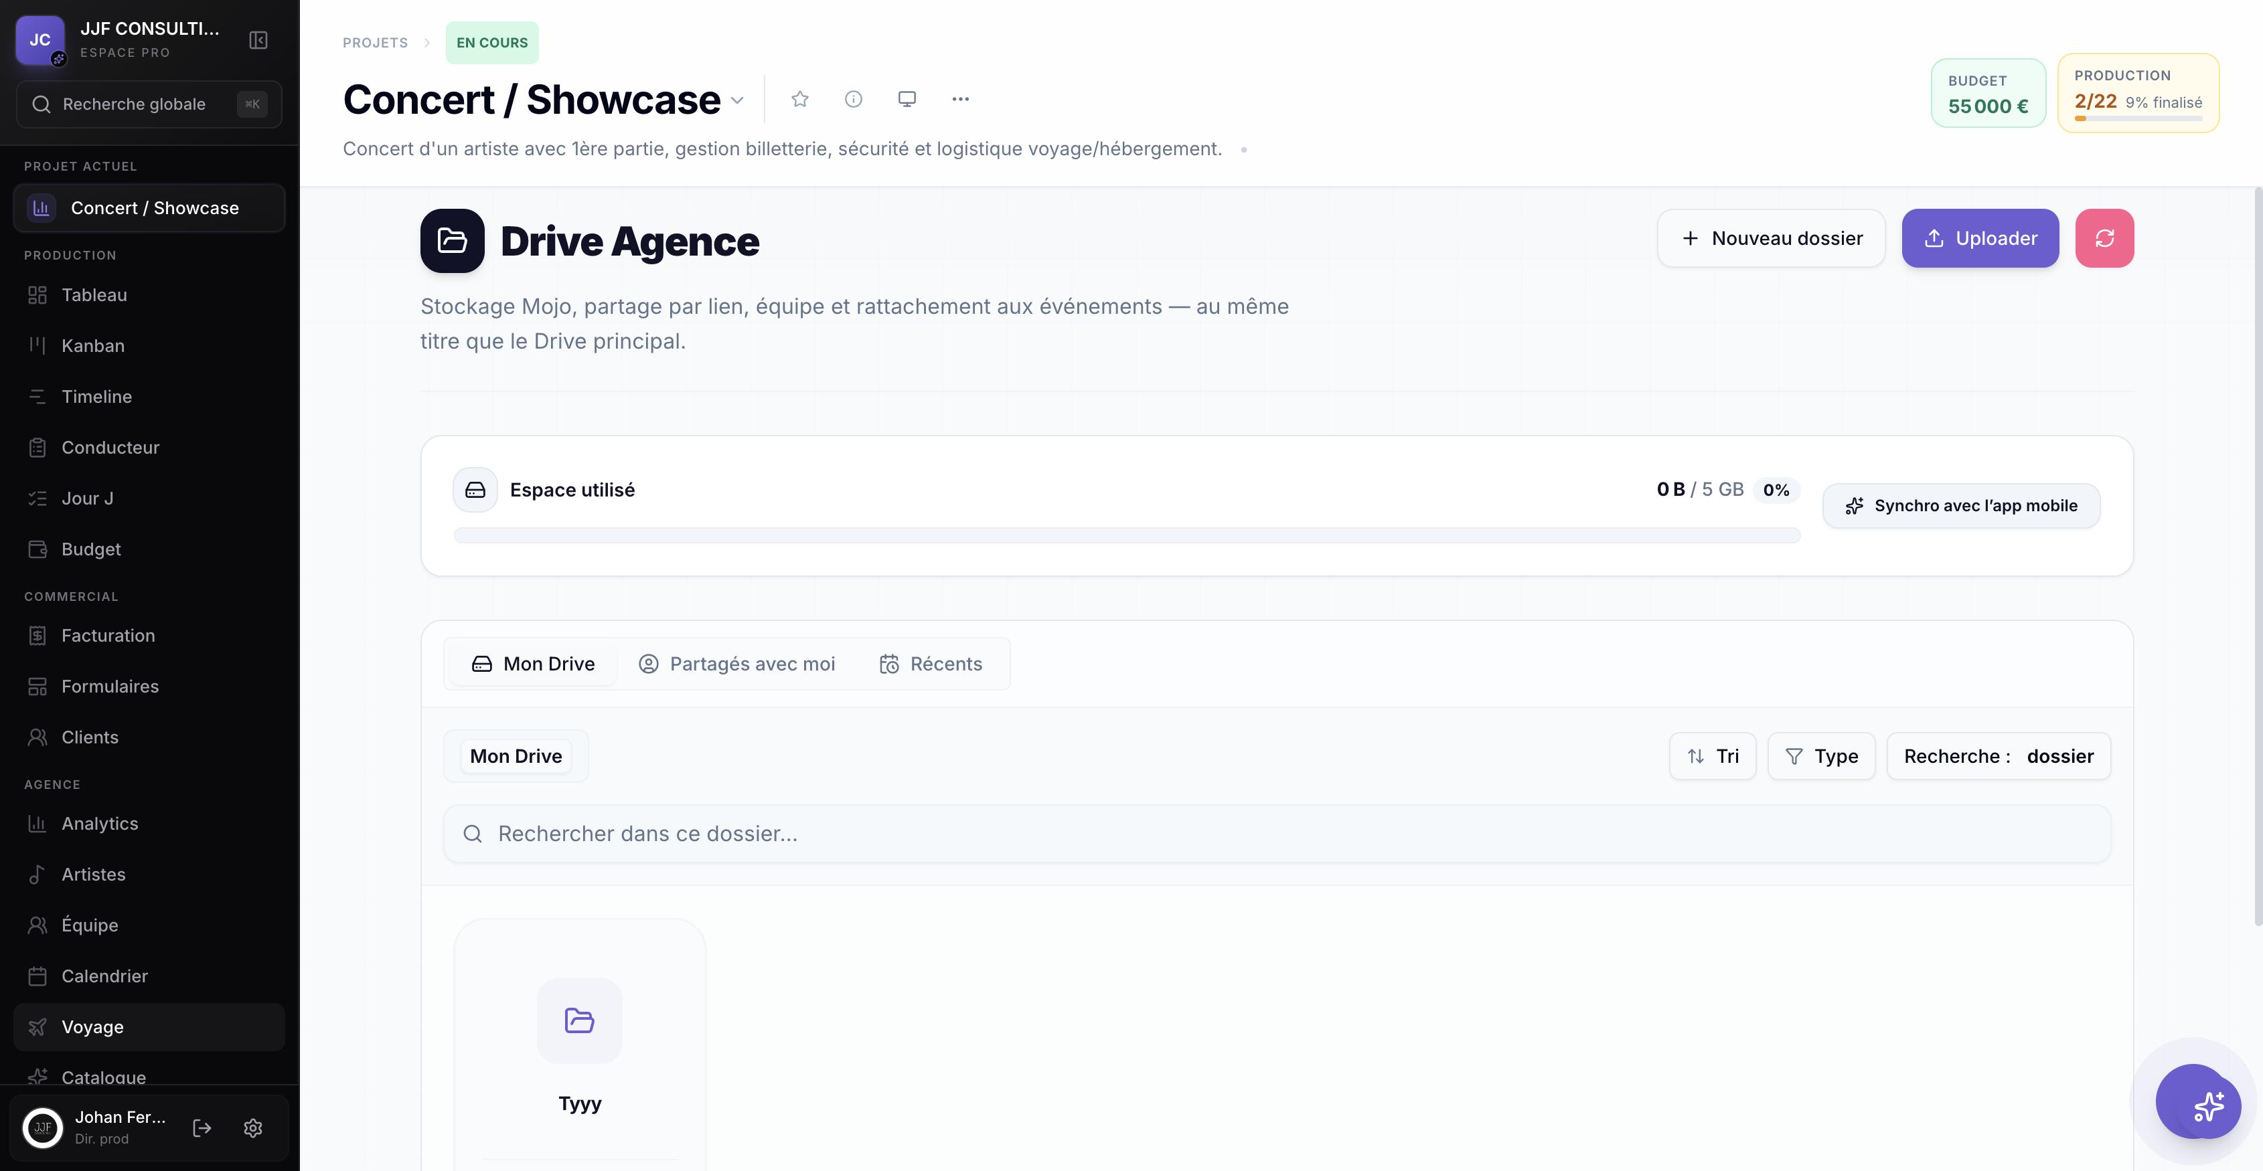The height and width of the screenshot is (1171, 2263).
Task: Open Budget in sidebar
Action: [x=149, y=549]
